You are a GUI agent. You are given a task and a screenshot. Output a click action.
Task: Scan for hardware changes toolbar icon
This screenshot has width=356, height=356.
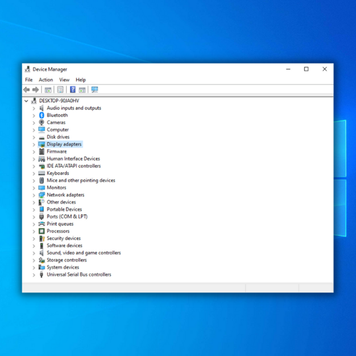coord(95,90)
